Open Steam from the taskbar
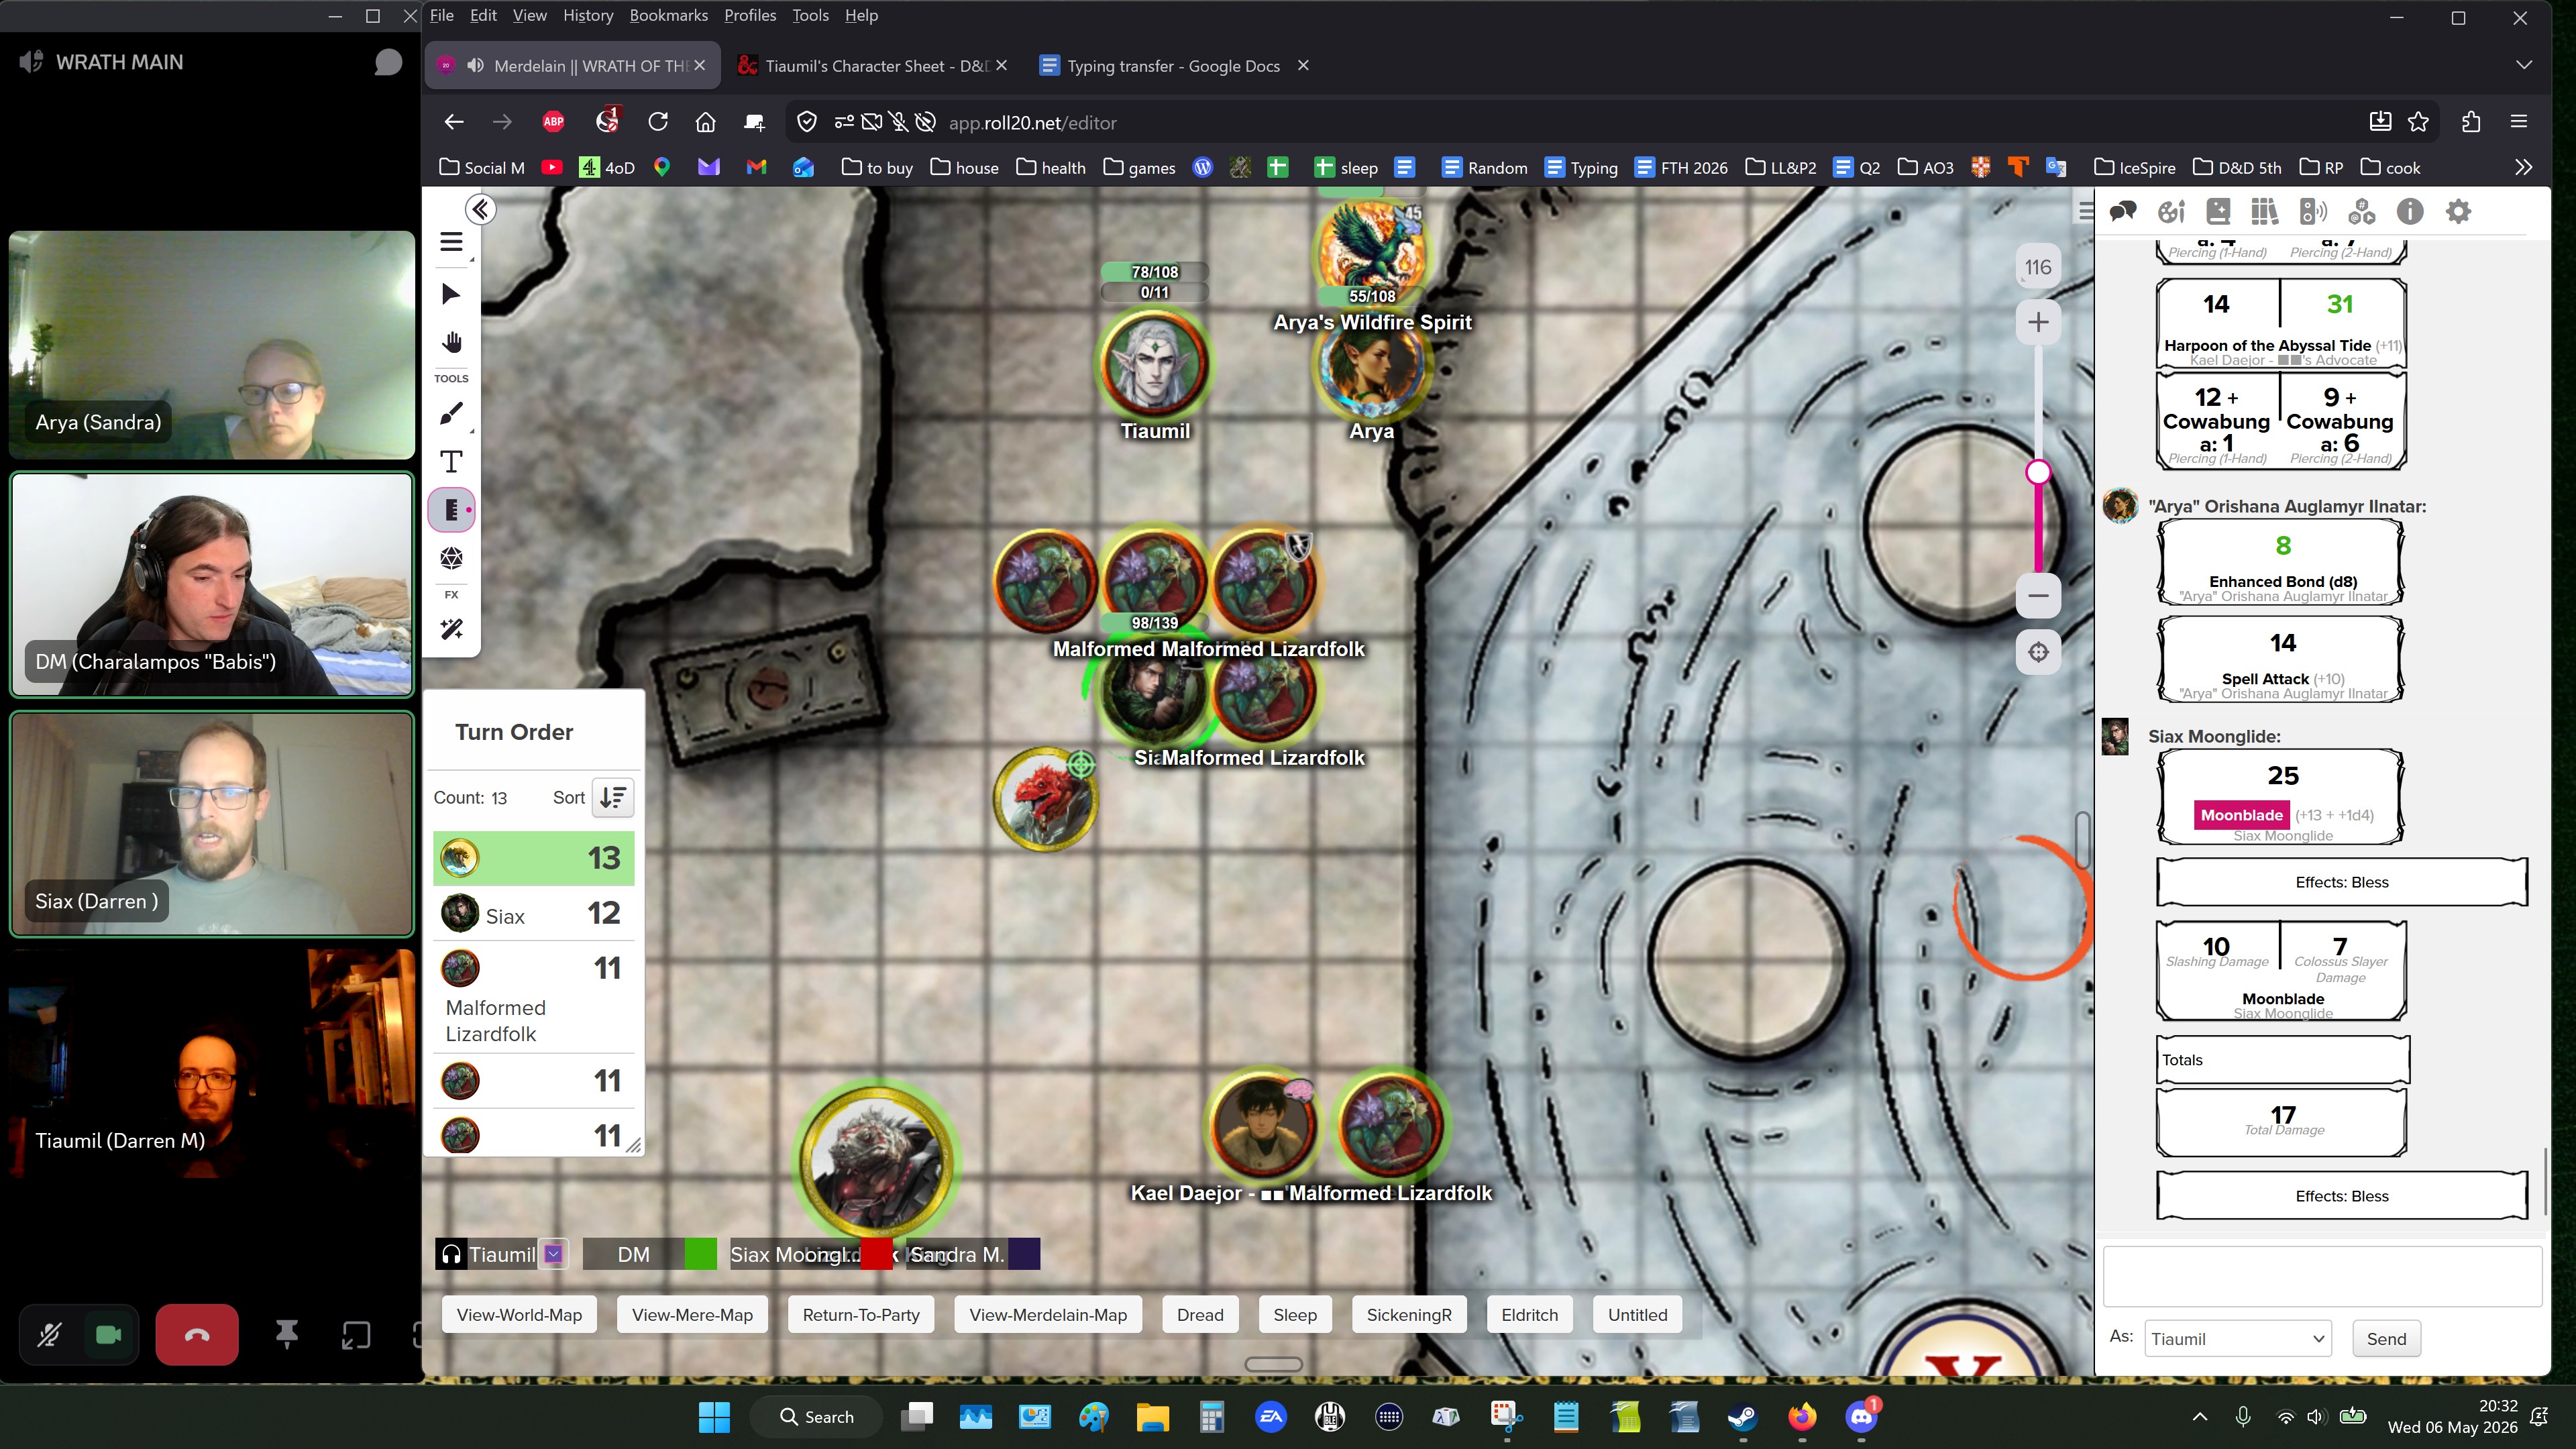The height and width of the screenshot is (1449, 2576). 1743,1417
